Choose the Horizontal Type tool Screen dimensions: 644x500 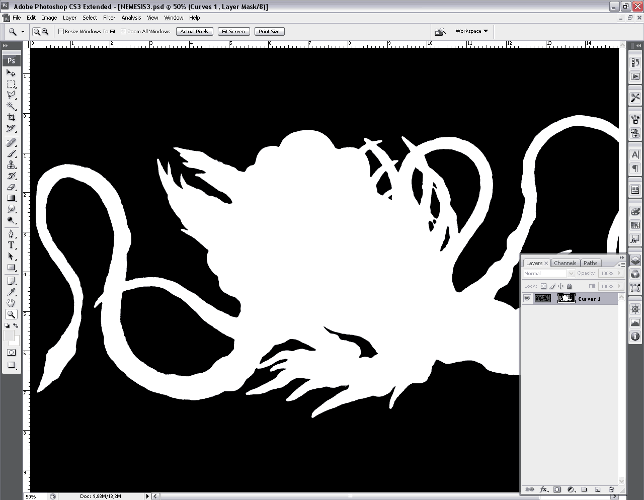11,245
